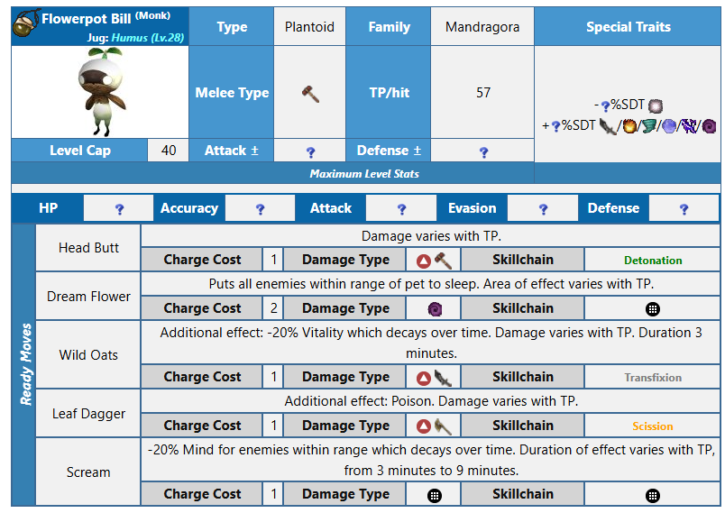Viewport: 725px width, 513px height.
Task: Click the slashing sword icon after +?%SDT
Action: [608, 126]
